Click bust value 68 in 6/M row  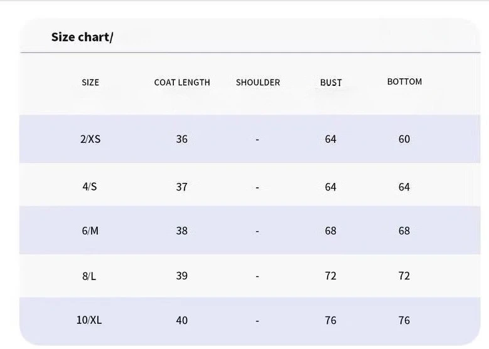point(331,231)
